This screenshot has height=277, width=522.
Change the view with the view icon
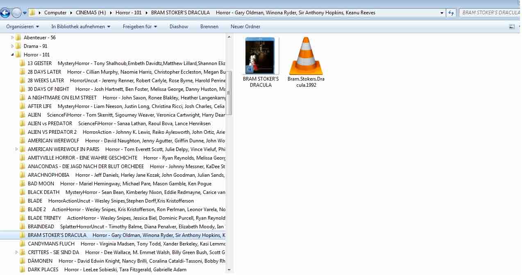512,27
